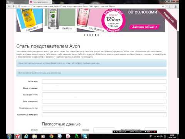185x139 pixels.
Task: Select the fifth (active) carousel dot
Action: pos(95,35)
